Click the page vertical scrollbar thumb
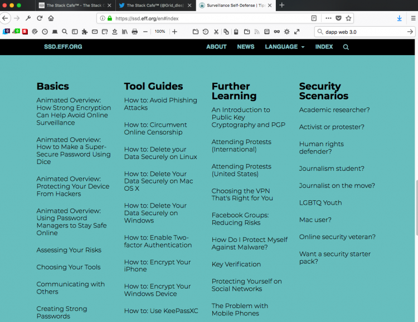The height and width of the screenshot is (322, 418). 416,207
